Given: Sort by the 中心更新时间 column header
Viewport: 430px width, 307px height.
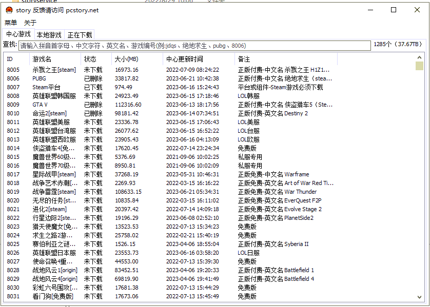Looking at the screenshot, I should pos(199,59).
